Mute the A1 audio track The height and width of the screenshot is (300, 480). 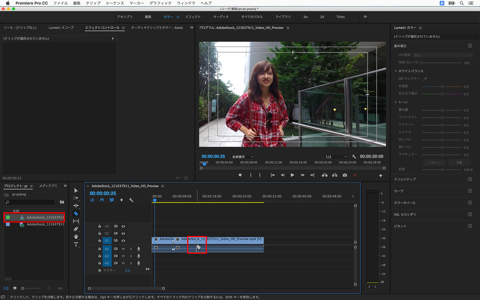[x=123, y=249]
